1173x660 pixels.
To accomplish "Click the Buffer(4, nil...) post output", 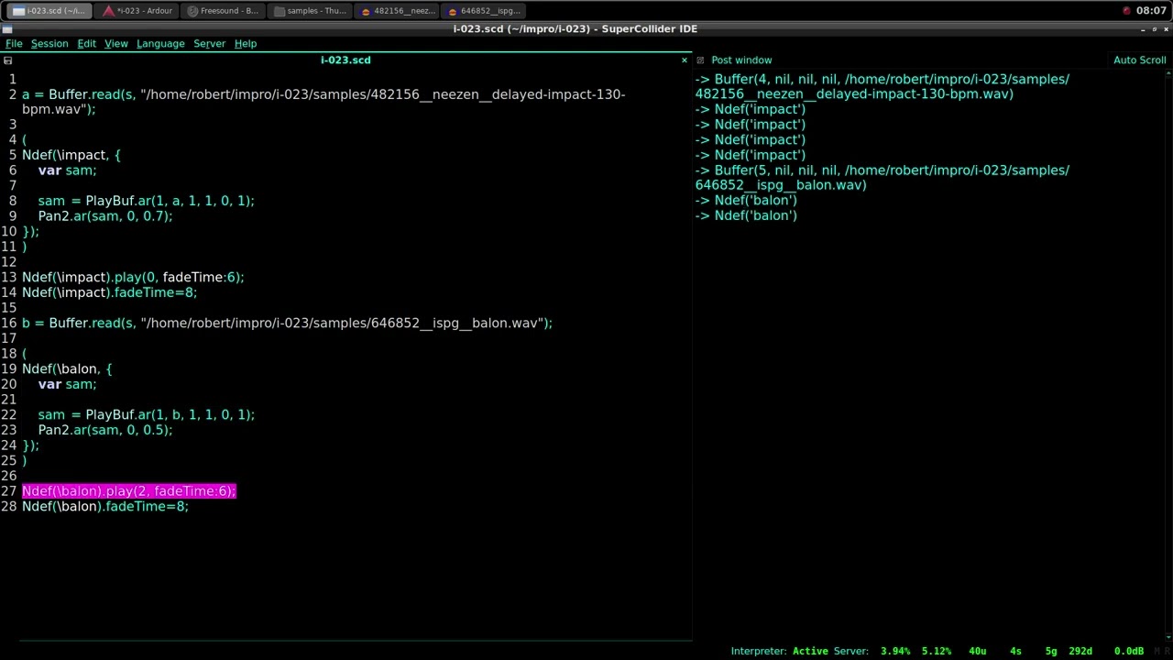I will 882,86.
